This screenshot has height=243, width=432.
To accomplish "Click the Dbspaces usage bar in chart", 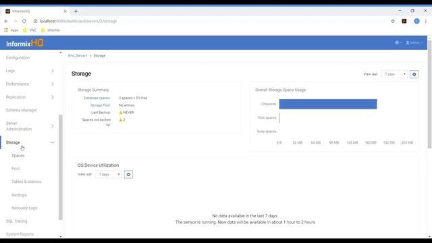I will [328, 104].
